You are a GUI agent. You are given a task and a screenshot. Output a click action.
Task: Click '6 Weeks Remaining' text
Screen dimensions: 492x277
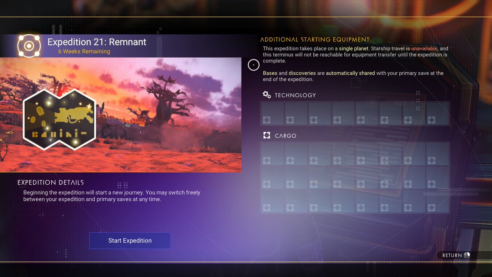[84, 52]
